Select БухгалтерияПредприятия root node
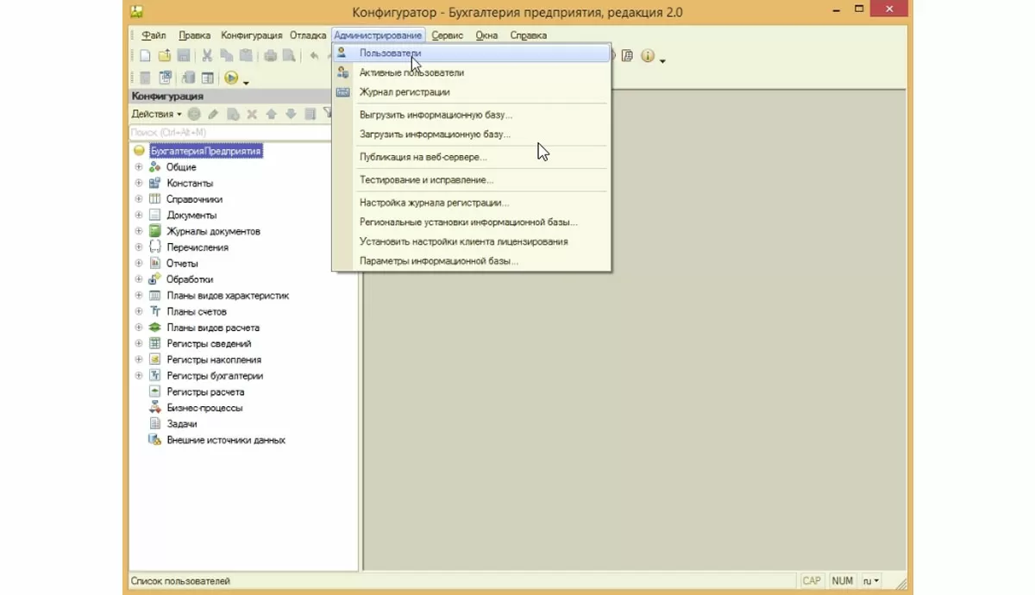This screenshot has width=1035, height=595. pos(205,151)
